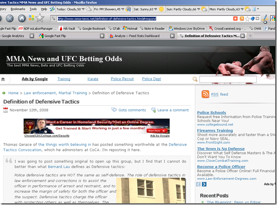Image resolution: width=277 pixels, height=205 pixels.
Task: Open the Police Schools ad link
Action: 212,113
